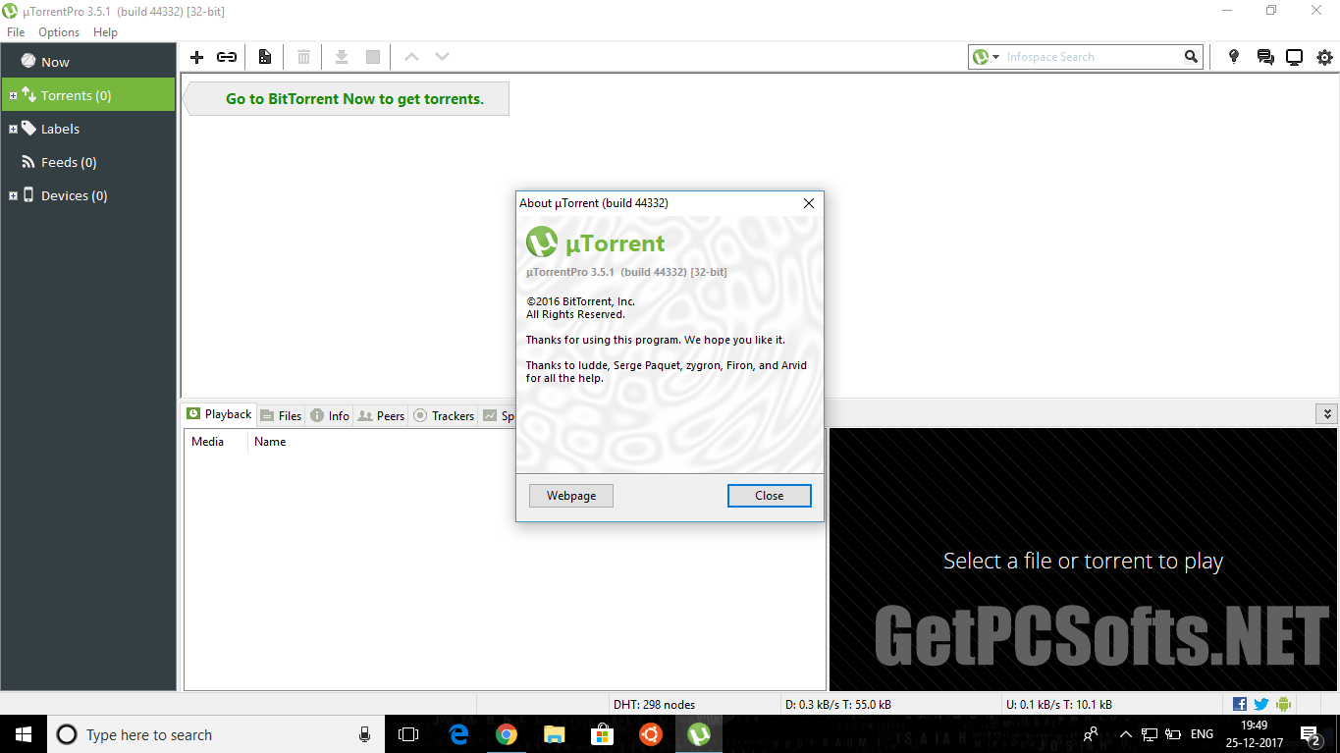
Task: Open the Options menu
Action: pyautogui.click(x=59, y=32)
